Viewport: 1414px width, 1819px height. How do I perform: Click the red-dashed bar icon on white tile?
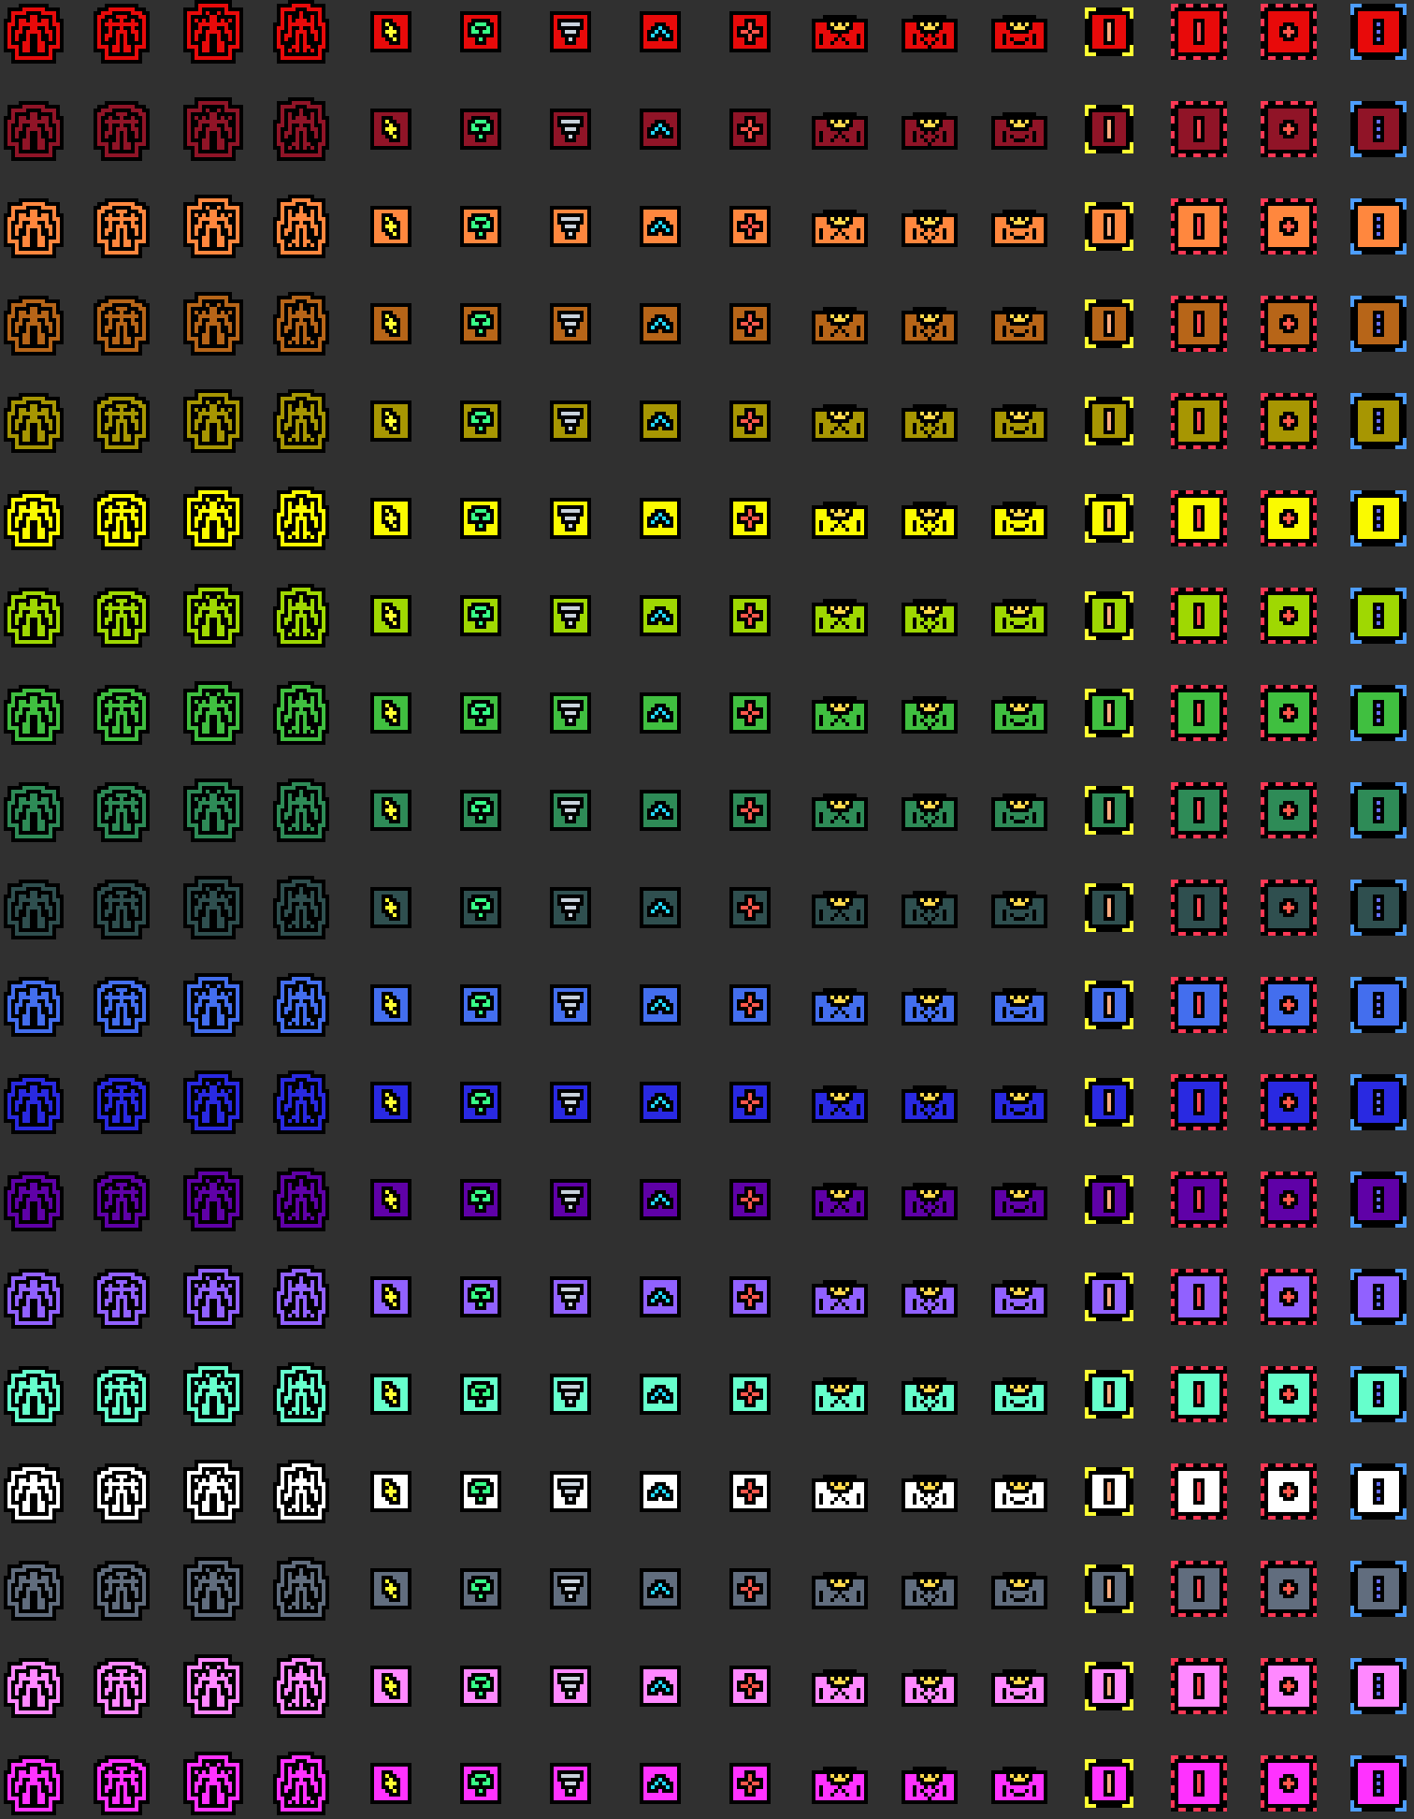pos(1199,1492)
